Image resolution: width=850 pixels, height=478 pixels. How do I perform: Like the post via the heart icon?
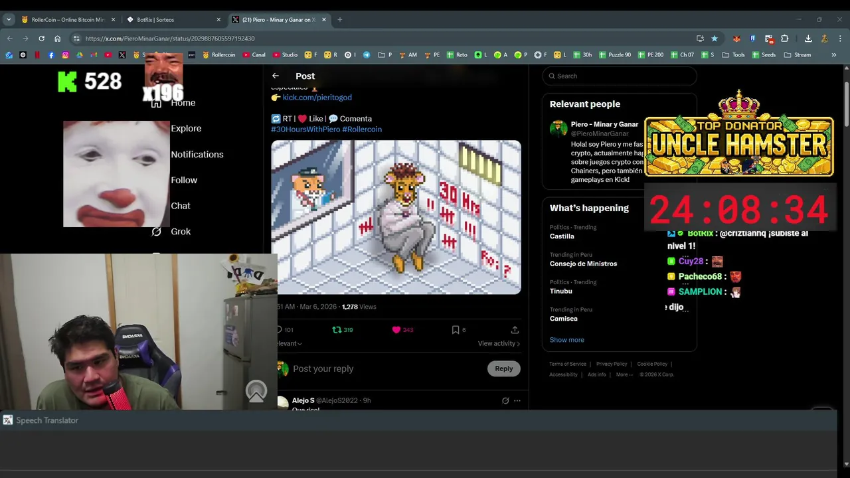tap(396, 329)
